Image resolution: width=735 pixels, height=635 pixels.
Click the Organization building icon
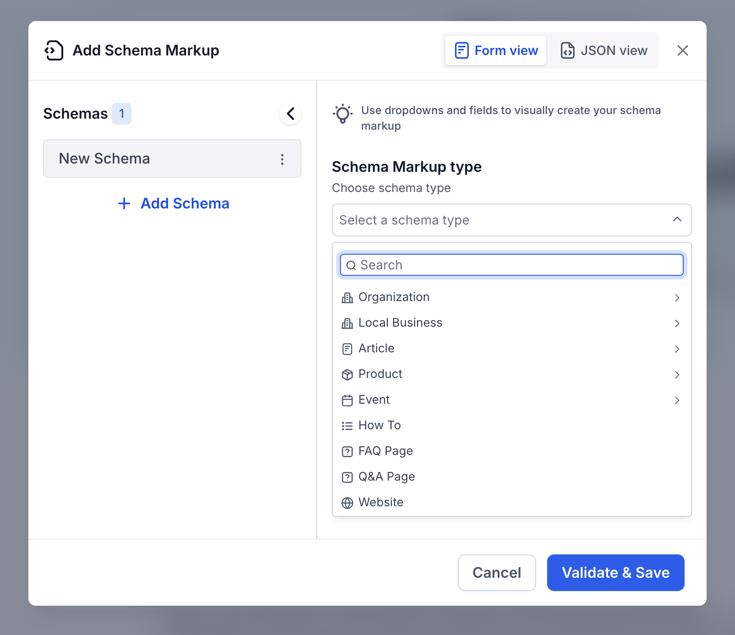[347, 298]
